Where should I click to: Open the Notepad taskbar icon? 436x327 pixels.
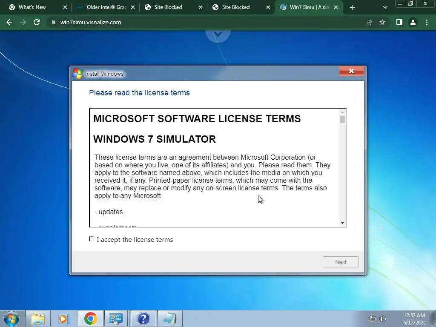170,318
